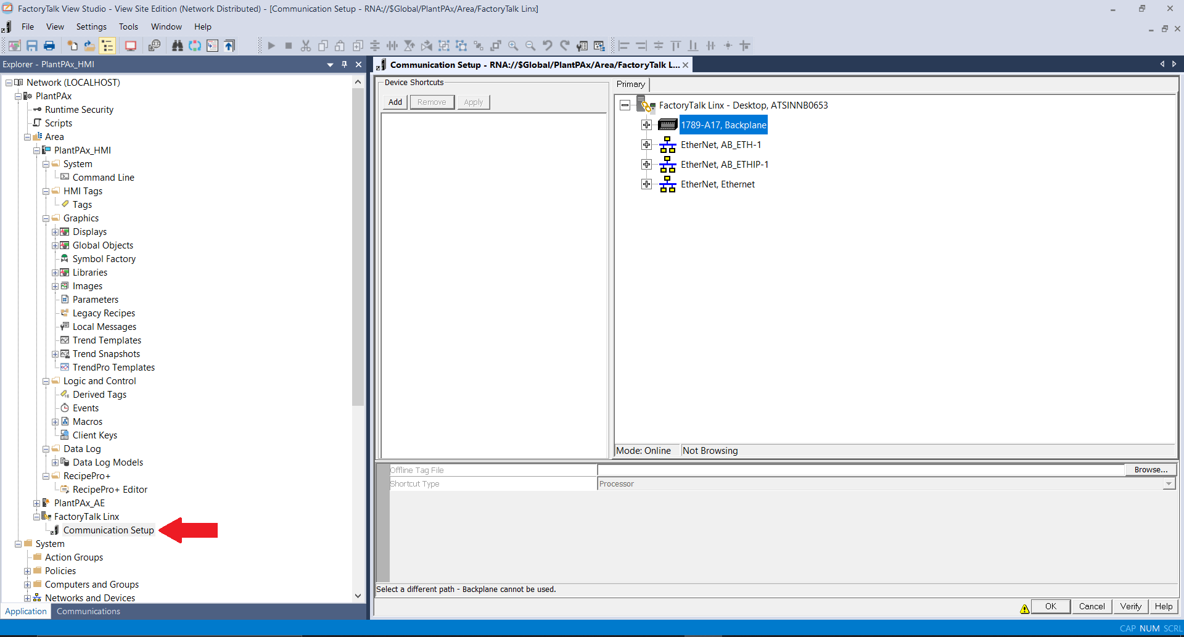This screenshot has width=1184, height=637.
Task: Click the Print toolbar icon
Action: (49, 46)
